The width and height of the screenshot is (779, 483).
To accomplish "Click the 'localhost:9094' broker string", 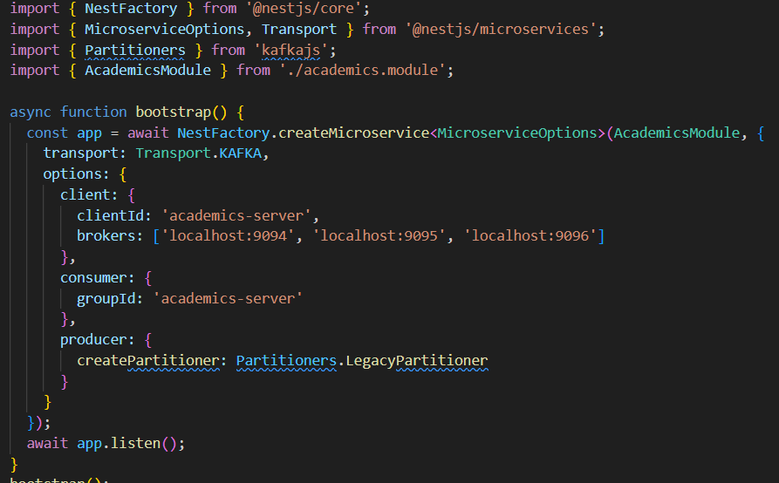I will click(228, 235).
